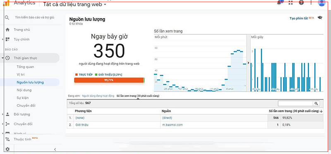The image size is (331, 154).
Task: Click the search magnifier in the sidebar
Action: coord(7,17)
